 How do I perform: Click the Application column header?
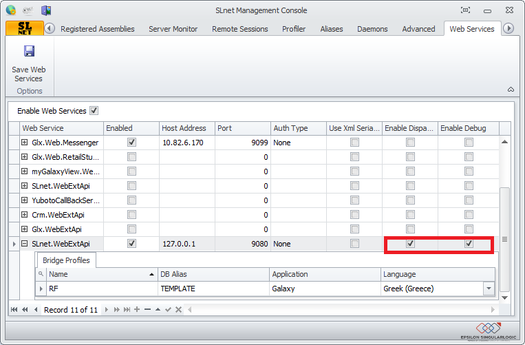[325, 274]
